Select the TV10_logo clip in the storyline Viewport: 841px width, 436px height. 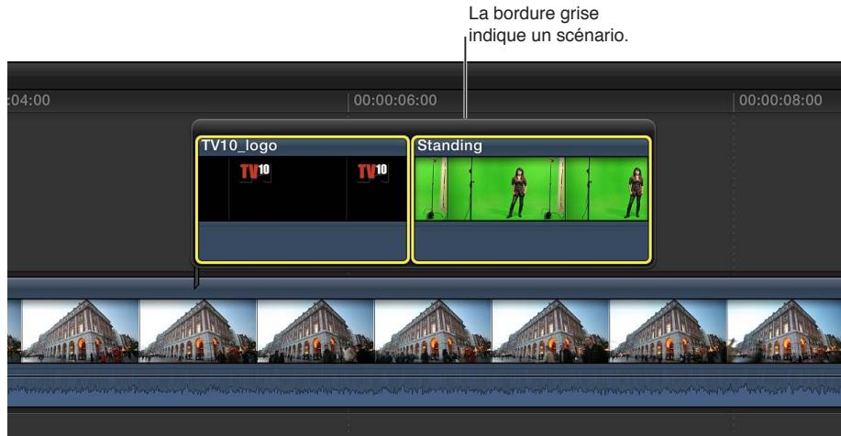pos(303,200)
